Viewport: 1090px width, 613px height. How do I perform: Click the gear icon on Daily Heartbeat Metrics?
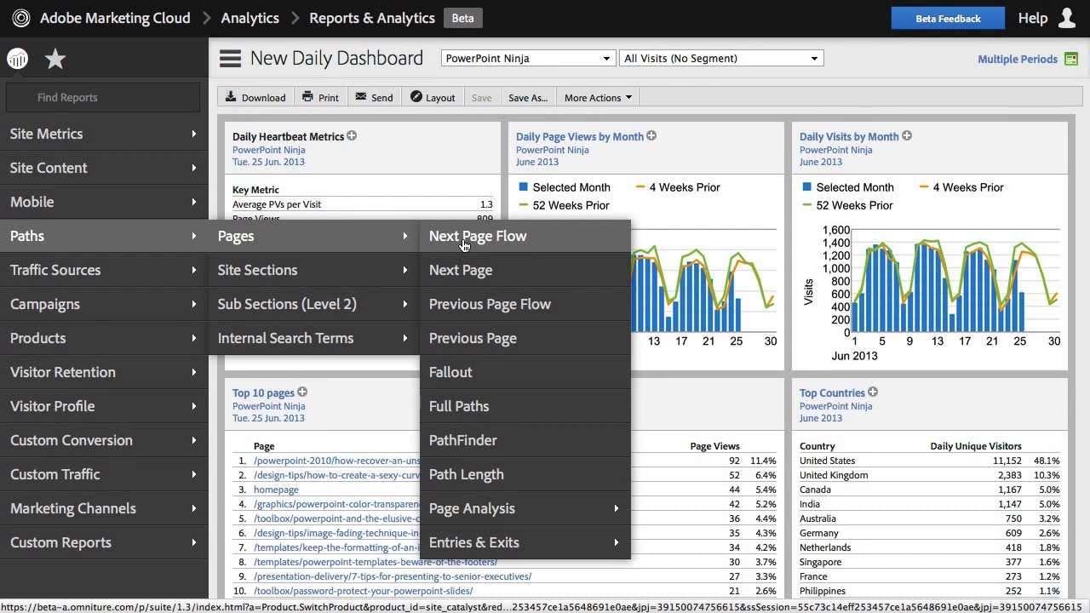pos(352,135)
